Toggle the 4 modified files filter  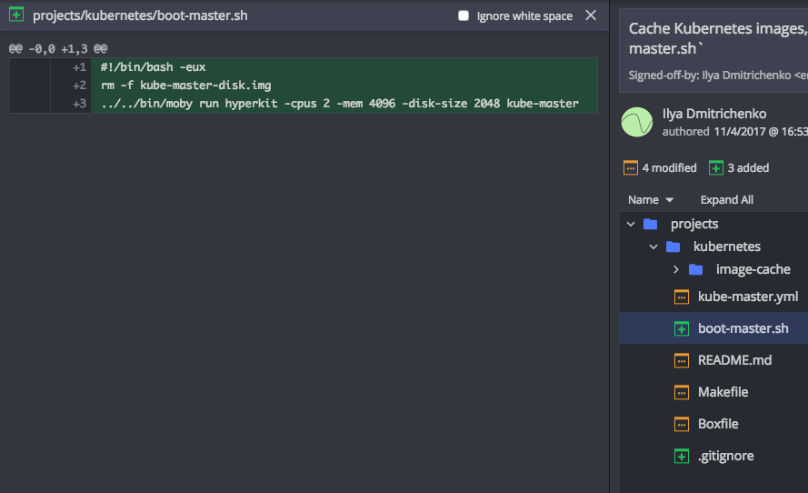click(660, 167)
